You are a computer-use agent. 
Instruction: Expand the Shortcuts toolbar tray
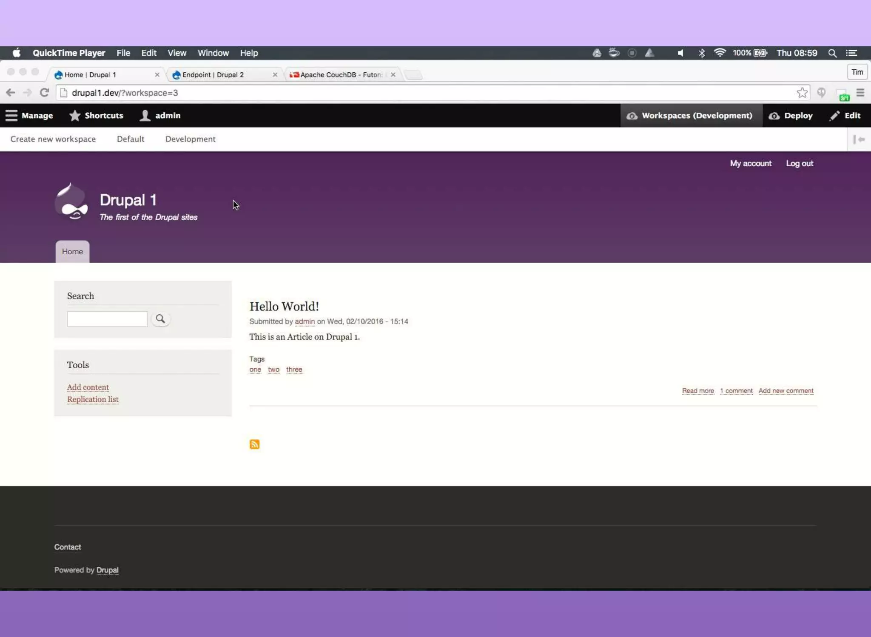96,116
